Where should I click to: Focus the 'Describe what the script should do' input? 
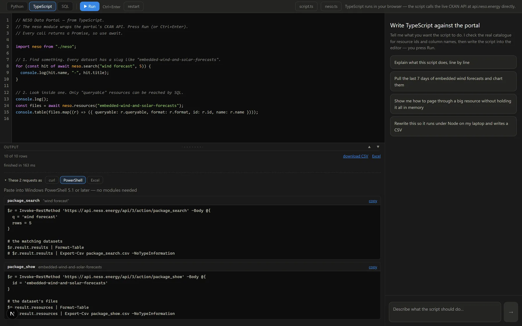tap(445, 312)
